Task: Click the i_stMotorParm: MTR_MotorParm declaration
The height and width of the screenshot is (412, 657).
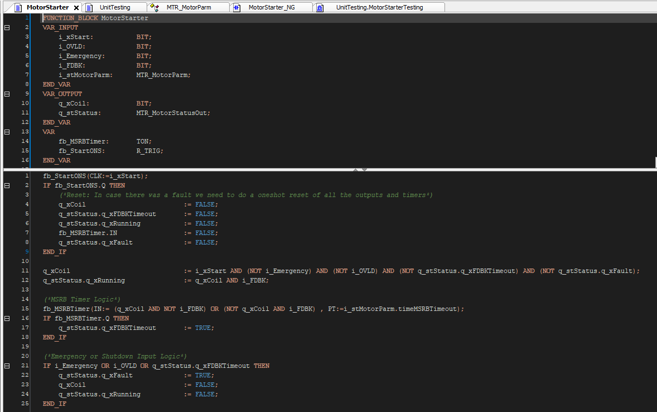Action: (124, 75)
